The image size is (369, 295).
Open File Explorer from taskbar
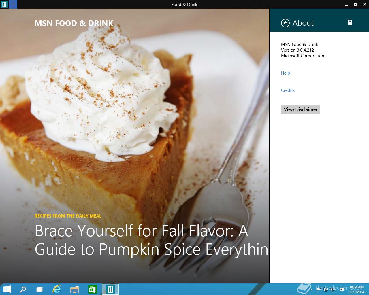(75, 289)
